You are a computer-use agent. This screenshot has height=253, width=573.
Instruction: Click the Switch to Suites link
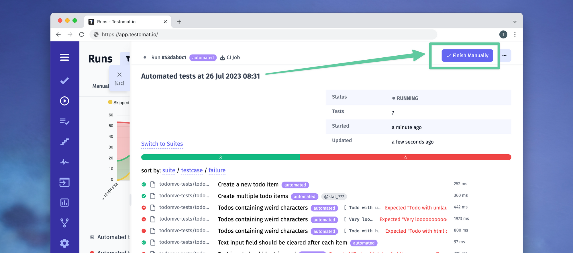162,144
